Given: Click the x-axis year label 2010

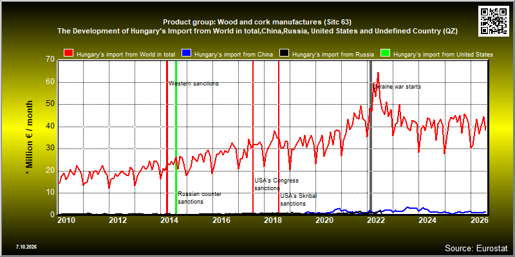Looking at the screenshot, I should point(66,220).
